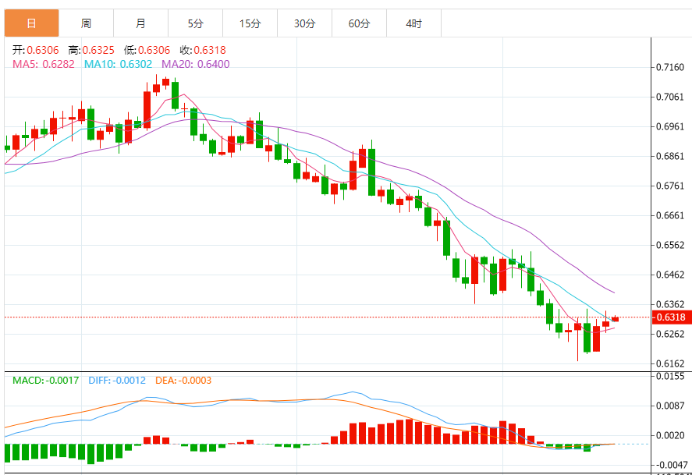Click the MA5: 0.6282 indicator label
Image resolution: width=692 pixels, height=475 pixels.
coord(43,65)
